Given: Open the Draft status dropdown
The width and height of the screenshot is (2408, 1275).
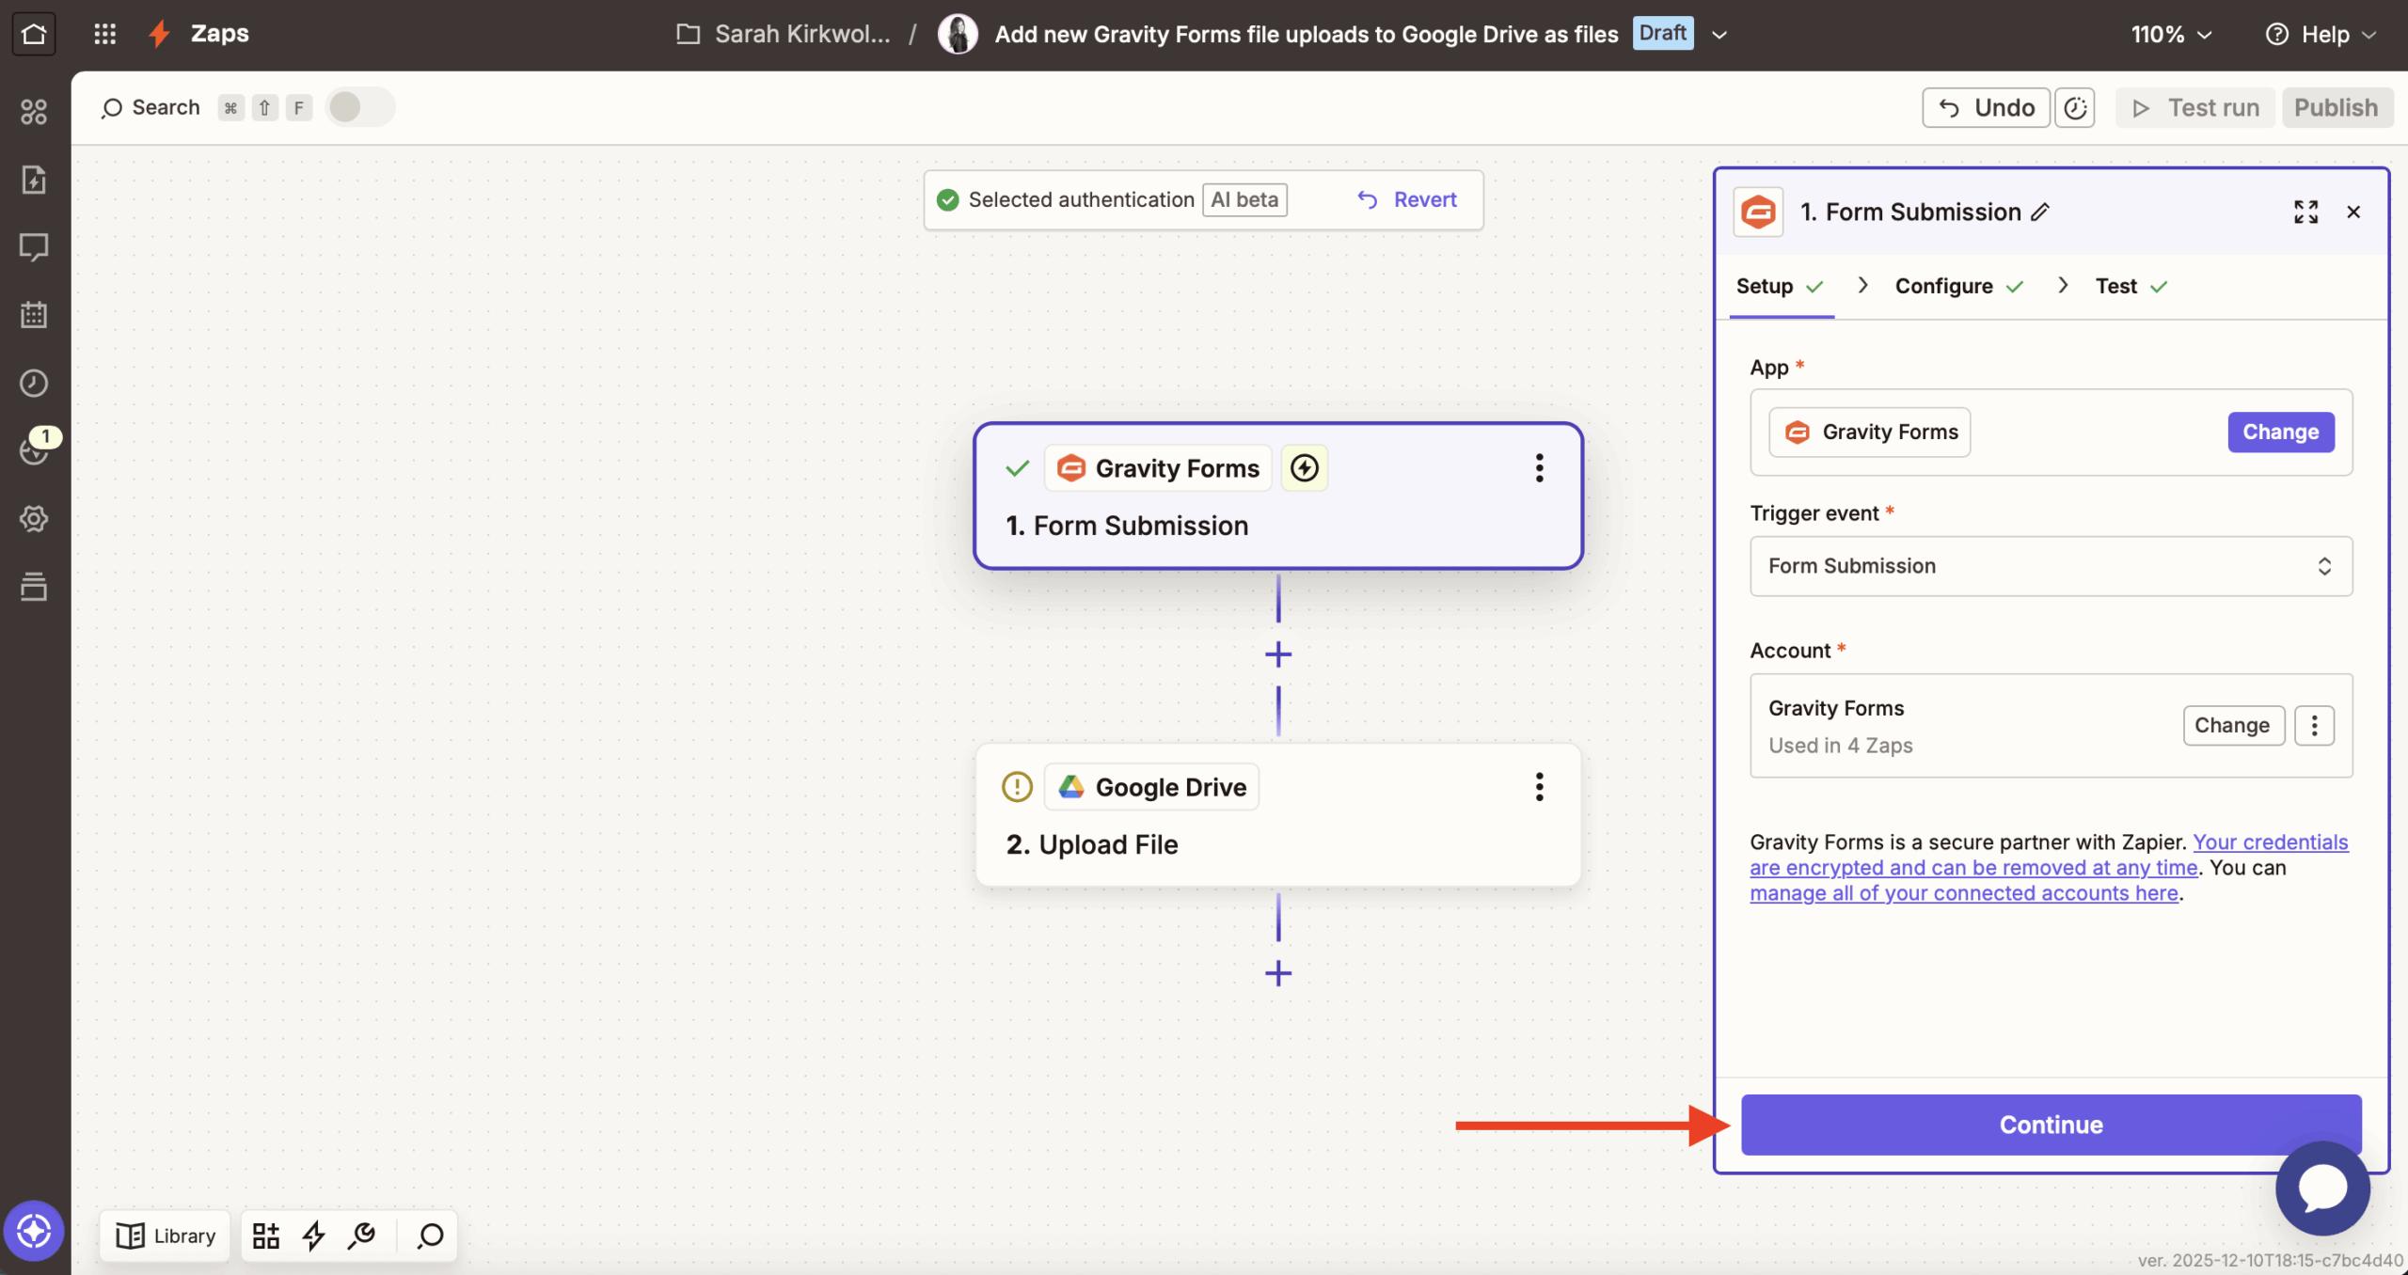Looking at the screenshot, I should pyautogui.click(x=1719, y=34).
